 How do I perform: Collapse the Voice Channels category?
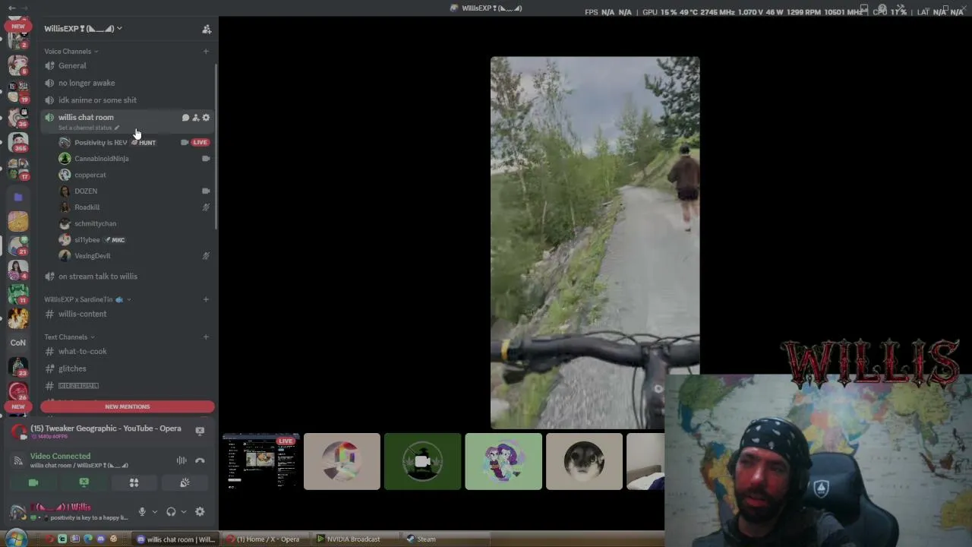pyautogui.click(x=71, y=51)
